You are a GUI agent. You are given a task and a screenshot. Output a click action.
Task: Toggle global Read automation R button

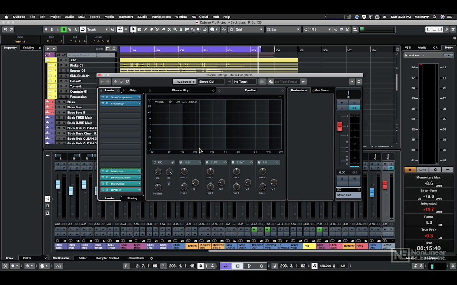point(64,30)
